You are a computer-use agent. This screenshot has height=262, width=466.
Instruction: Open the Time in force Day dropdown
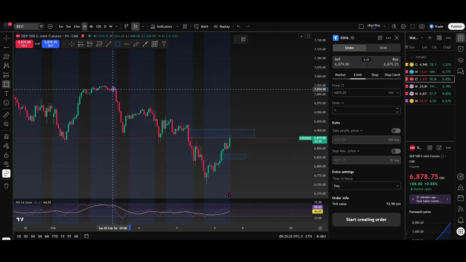click(x=366, y=186)
